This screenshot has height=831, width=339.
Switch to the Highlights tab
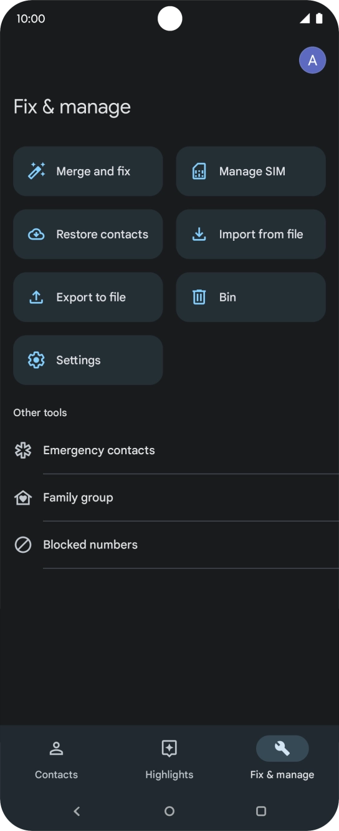point(169,759)
